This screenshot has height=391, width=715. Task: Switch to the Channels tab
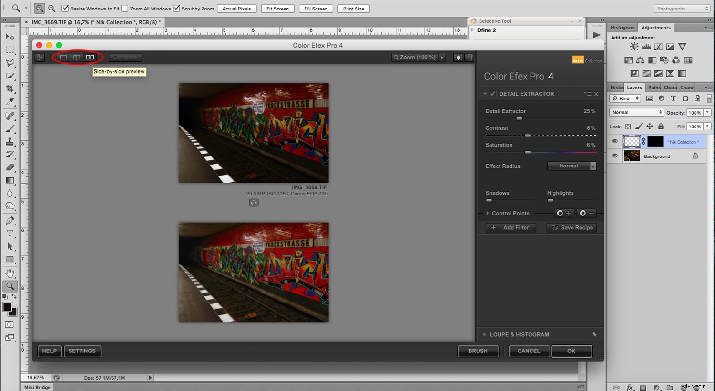tap(686, 87)
